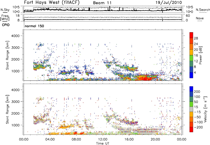Click the "Velocity [m s⁻¹]" color bar title
Viewport: 210px width, 145px height.
(205, 109)
